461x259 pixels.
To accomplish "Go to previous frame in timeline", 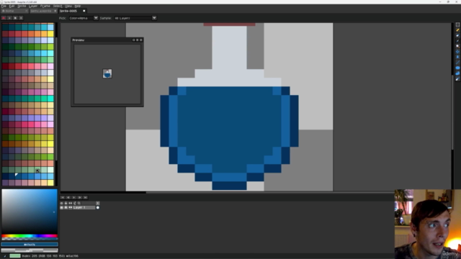I will point(68,197).
